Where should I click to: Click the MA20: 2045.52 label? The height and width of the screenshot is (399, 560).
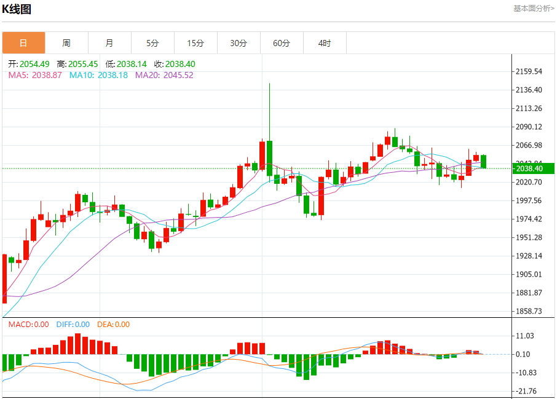click(164, 75)
